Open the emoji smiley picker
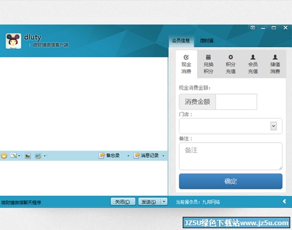 [x=4, y=155]
